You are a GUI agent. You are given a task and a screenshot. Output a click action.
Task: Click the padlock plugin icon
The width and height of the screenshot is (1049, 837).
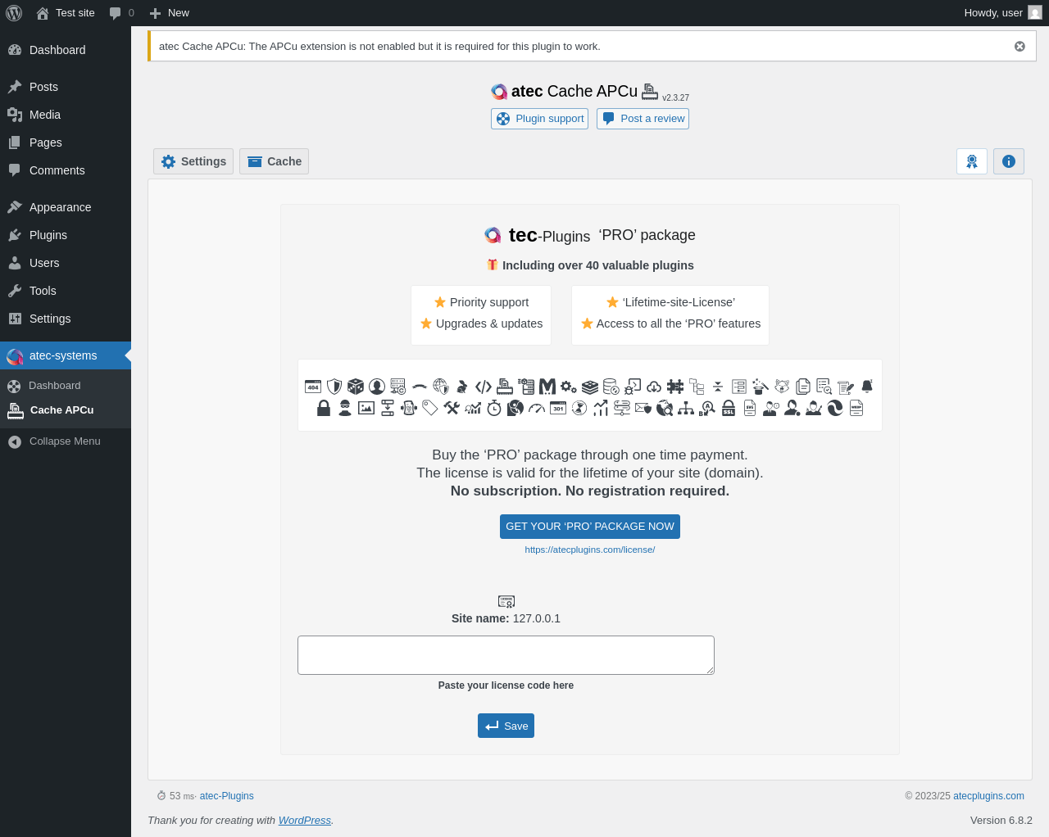(x=324, y=408)
